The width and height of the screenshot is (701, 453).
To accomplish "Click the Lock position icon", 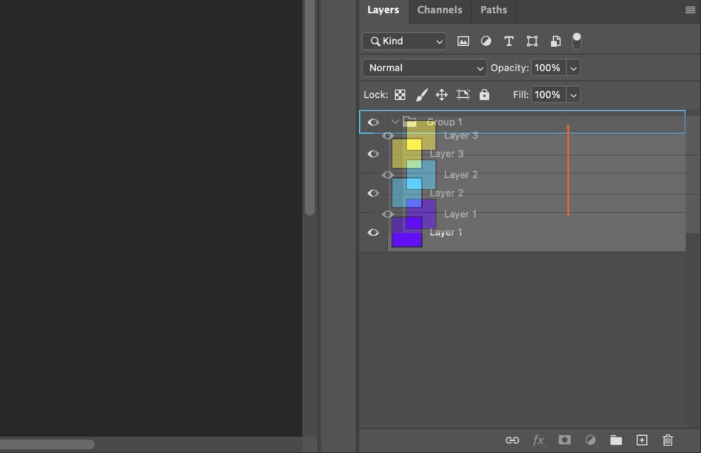I will coord(442,94).
